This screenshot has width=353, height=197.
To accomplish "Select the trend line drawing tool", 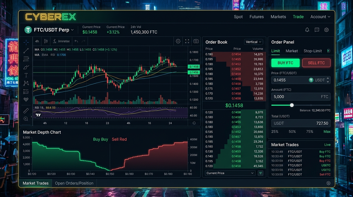I will pyautogui.click(x=26, y=51).
